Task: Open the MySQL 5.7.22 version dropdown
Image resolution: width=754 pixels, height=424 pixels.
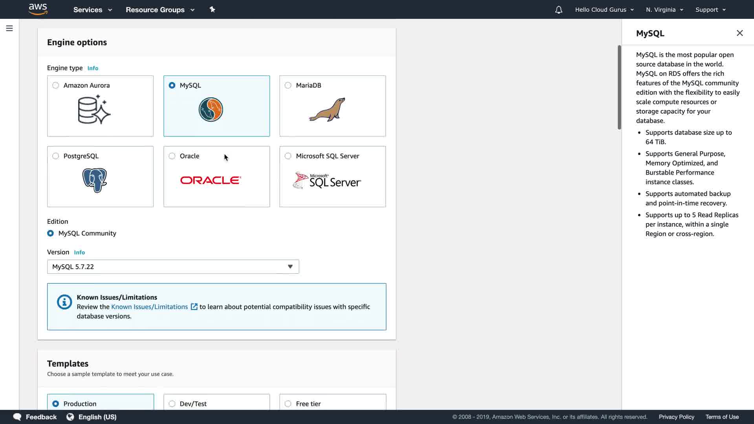Action: pos(173,267)
